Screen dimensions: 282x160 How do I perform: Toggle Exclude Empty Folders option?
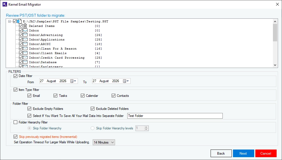pyautogui.click(x=29, y=108)
